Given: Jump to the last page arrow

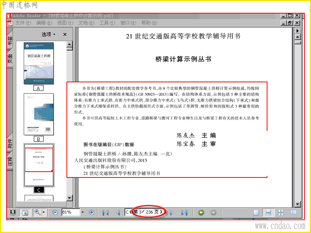Looking at the screenshot, I should (184, 212).
